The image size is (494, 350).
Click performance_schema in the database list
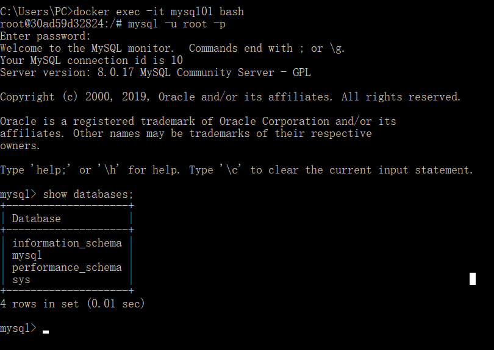click(67, 268)
